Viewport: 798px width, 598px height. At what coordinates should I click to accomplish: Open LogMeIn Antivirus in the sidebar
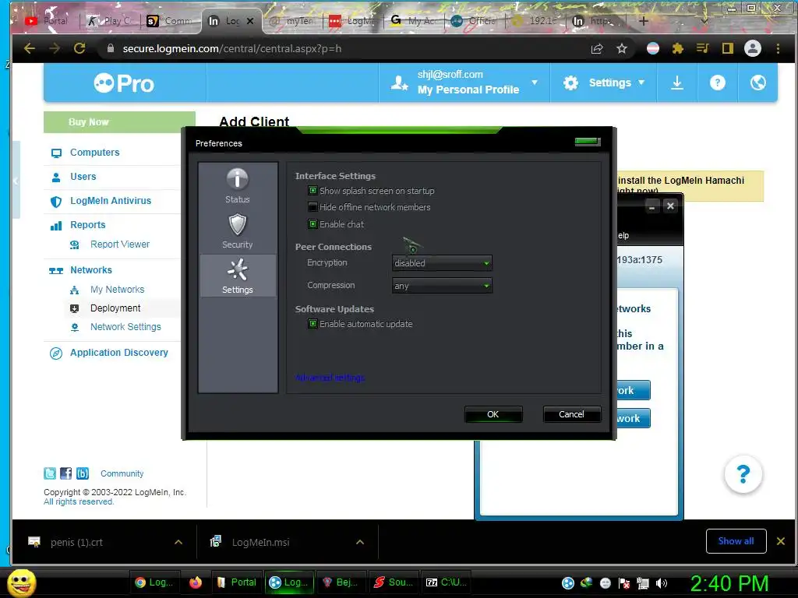[x=111, y=200]
